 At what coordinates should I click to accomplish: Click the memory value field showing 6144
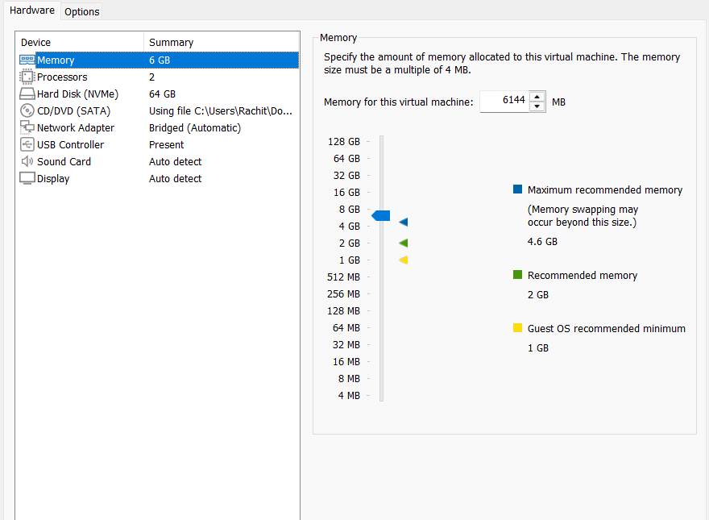504,102
